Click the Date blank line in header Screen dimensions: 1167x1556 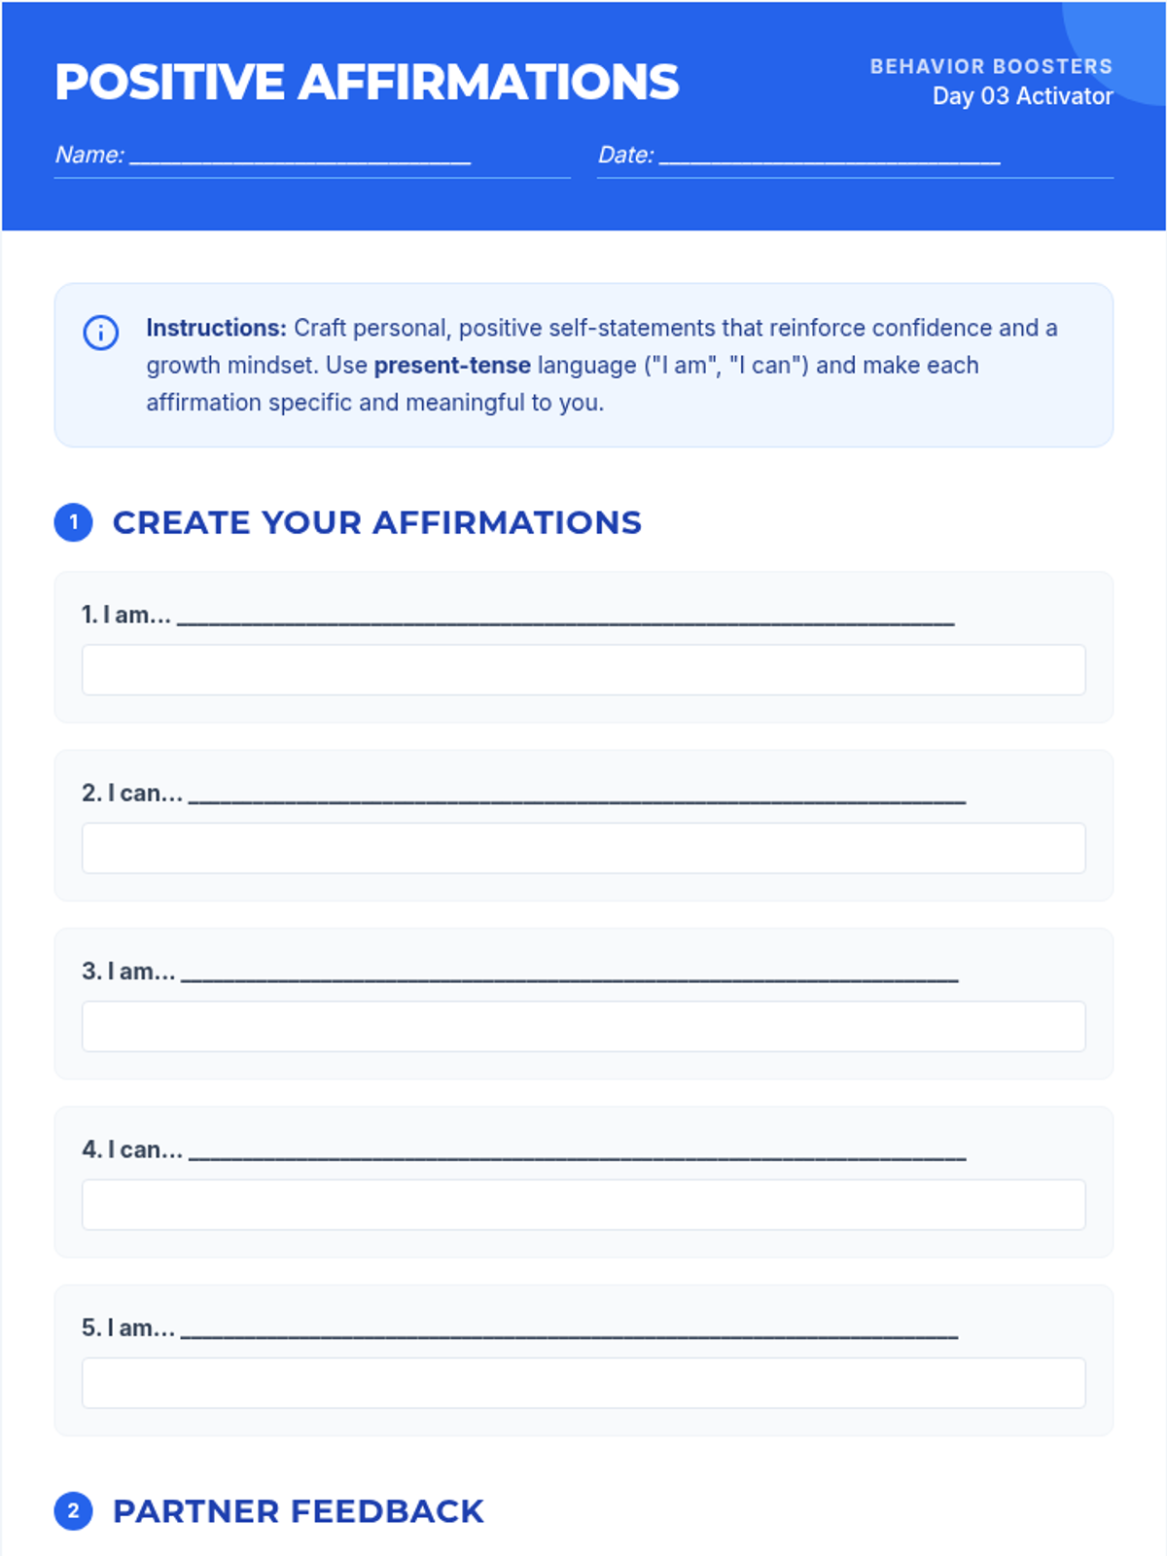[x=829, y=156]
